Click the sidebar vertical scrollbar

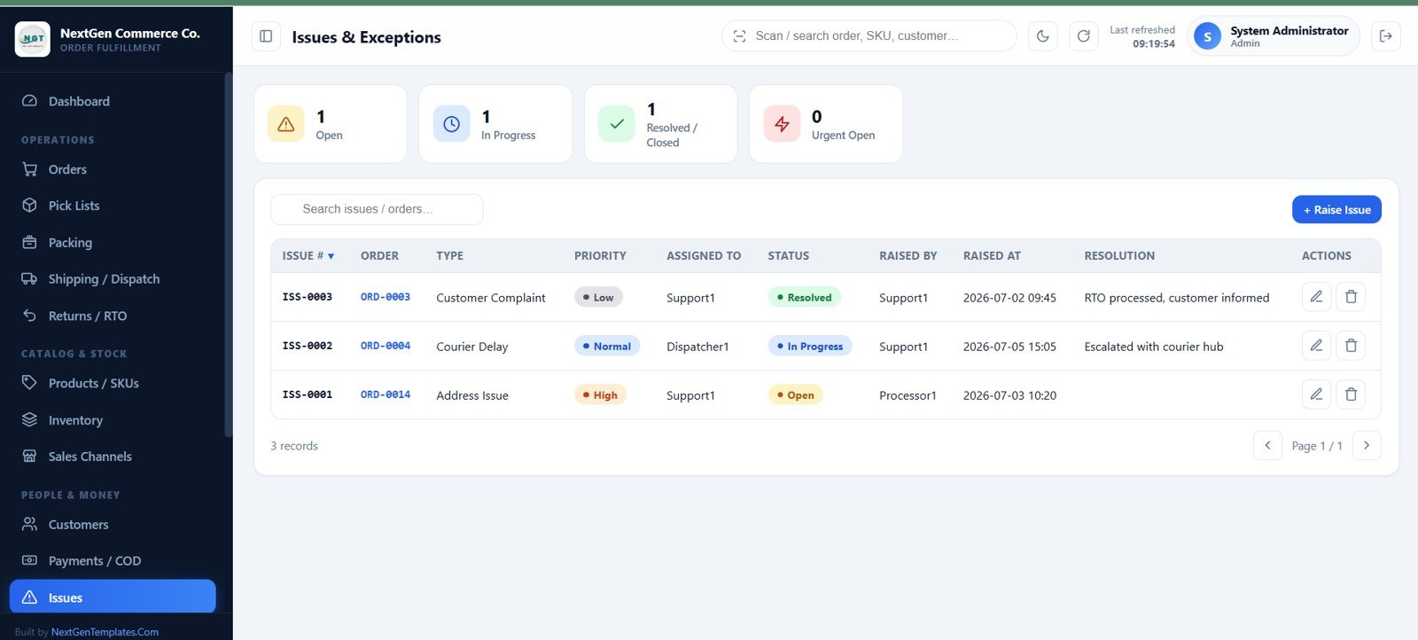229,255
